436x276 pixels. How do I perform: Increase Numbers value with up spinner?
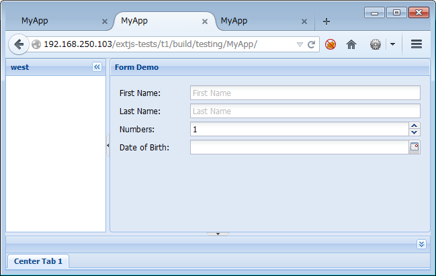[415, 126]
